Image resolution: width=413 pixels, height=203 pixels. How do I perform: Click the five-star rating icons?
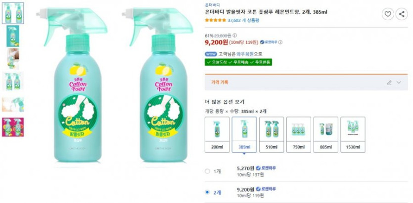pos(215,21)
